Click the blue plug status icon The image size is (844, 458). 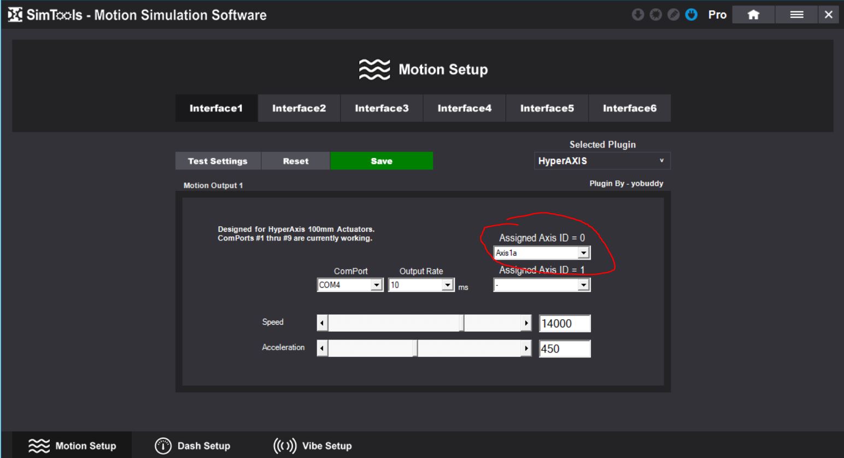tap(691, 15)
